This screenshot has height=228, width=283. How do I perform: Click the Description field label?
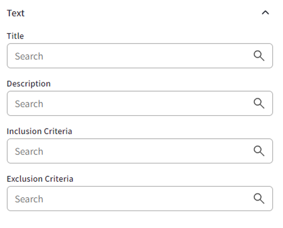(x=29, y=84)
